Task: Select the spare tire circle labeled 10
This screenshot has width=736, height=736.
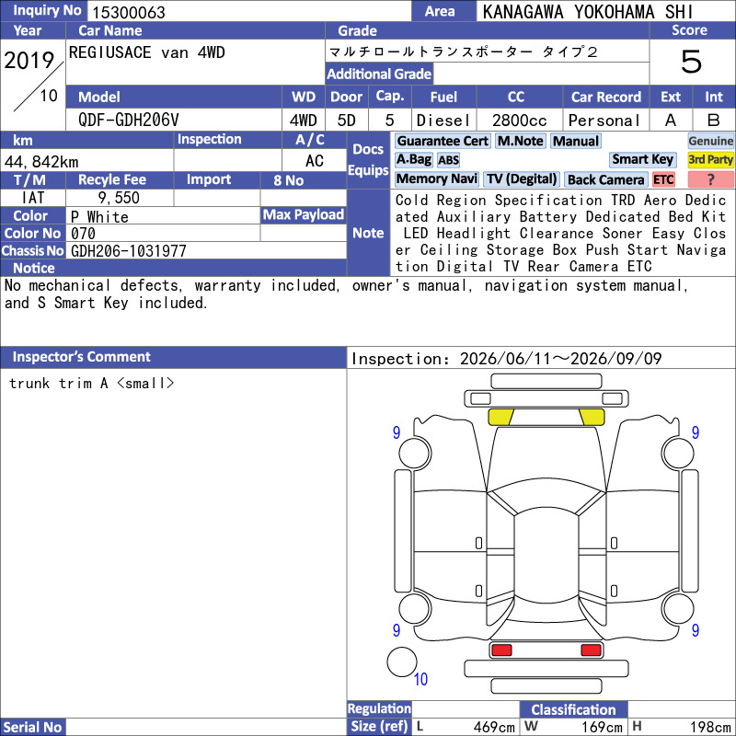Action: pyautogui.click(x=402, y=661)
